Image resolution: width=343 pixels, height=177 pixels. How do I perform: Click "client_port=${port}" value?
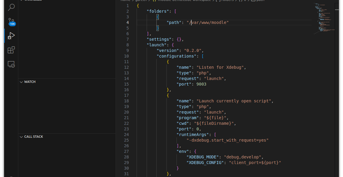click(x=255, y=163)
